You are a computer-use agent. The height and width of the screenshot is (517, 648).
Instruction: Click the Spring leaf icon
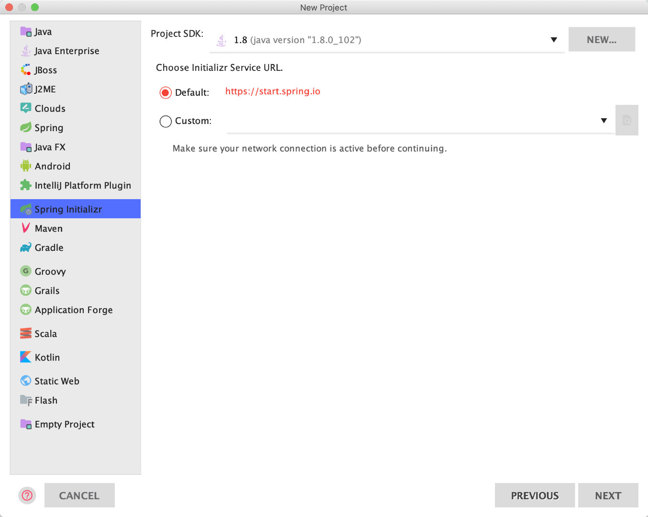tap(26, 127)
